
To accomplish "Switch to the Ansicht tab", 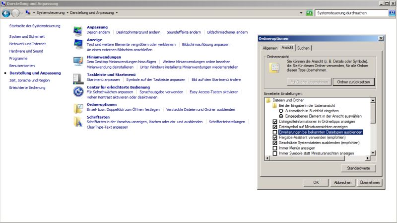I will (287, 47).
